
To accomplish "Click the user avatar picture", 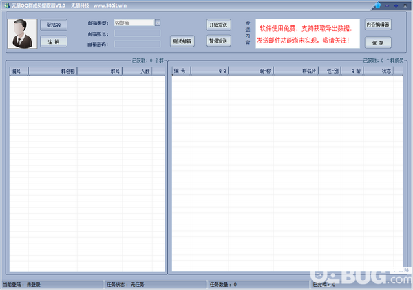I will (23, 34).
